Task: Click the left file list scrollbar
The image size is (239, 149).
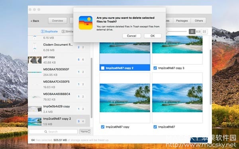Action: (x=92, y=88)
